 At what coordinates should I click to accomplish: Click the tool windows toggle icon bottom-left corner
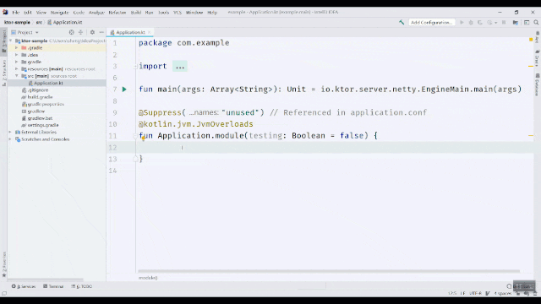coord(4,293)
